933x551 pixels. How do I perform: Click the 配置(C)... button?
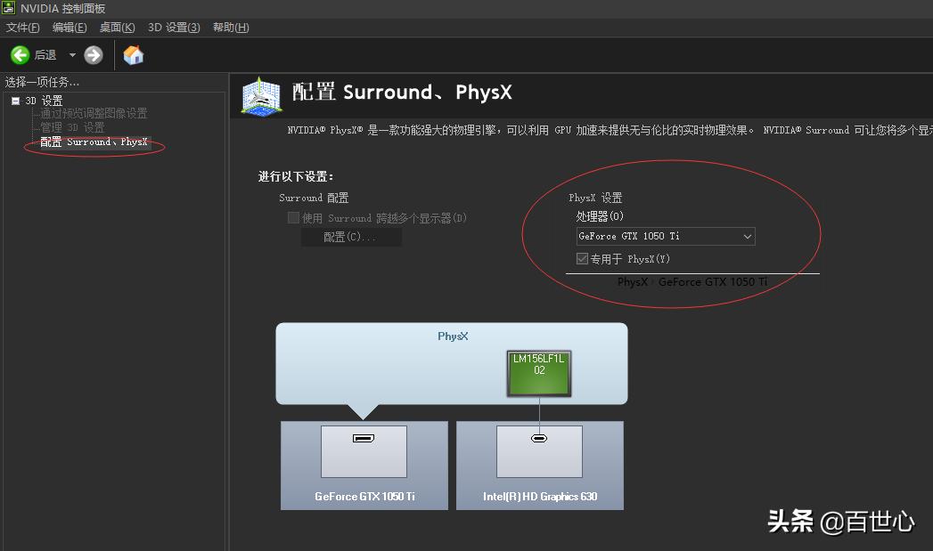tap(351, 236)
